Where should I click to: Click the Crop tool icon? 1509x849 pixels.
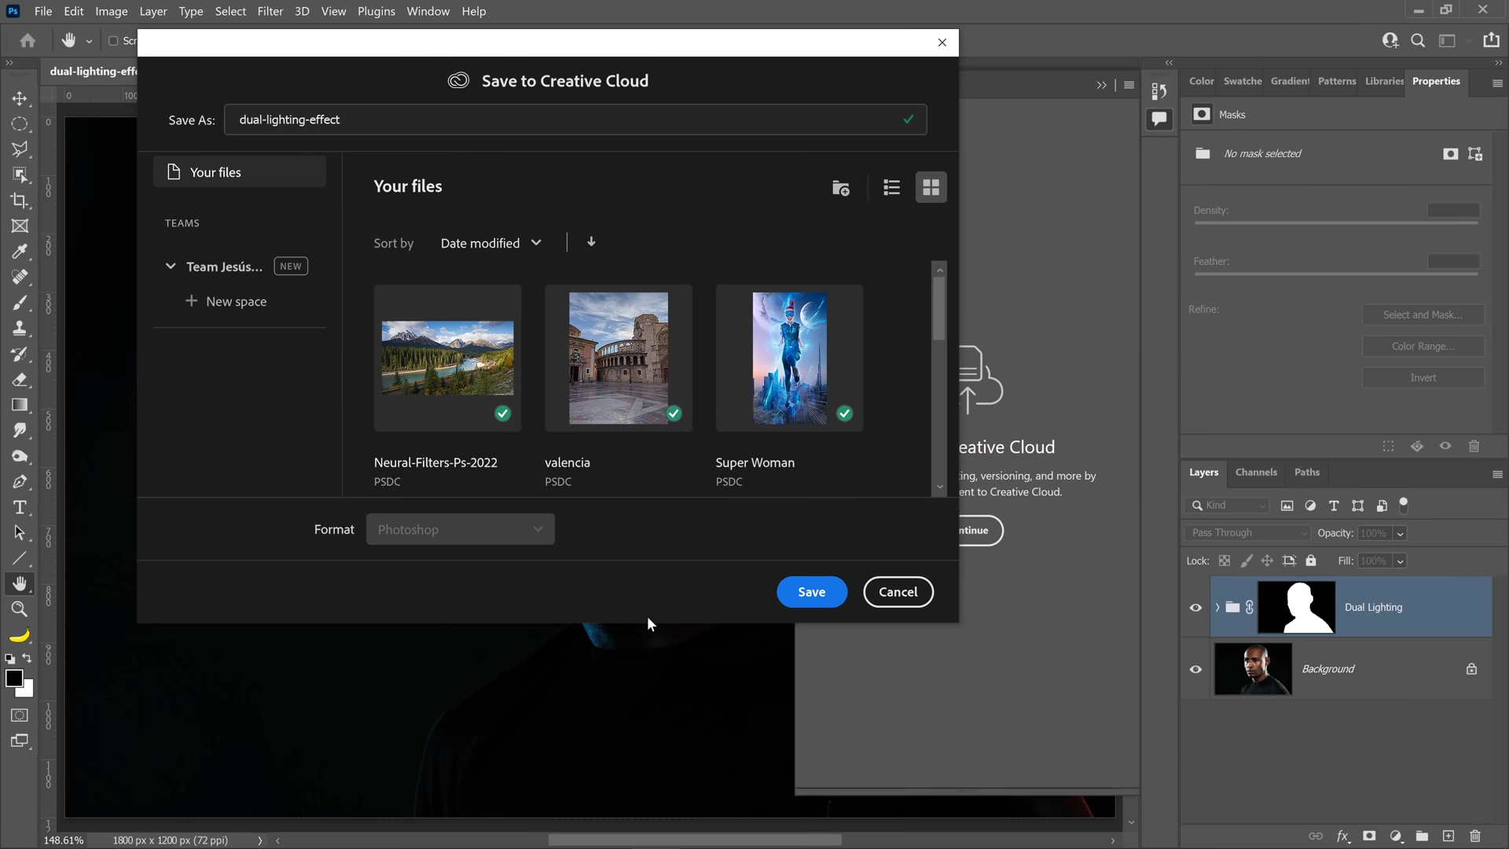[20, 200]
